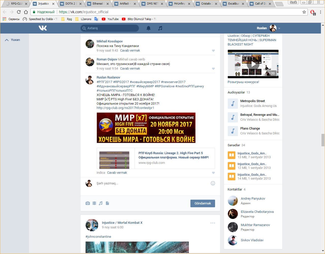Open Sivkov Vladislav contact profile
This screenshot has width=325, height=254.
point(252,240)
